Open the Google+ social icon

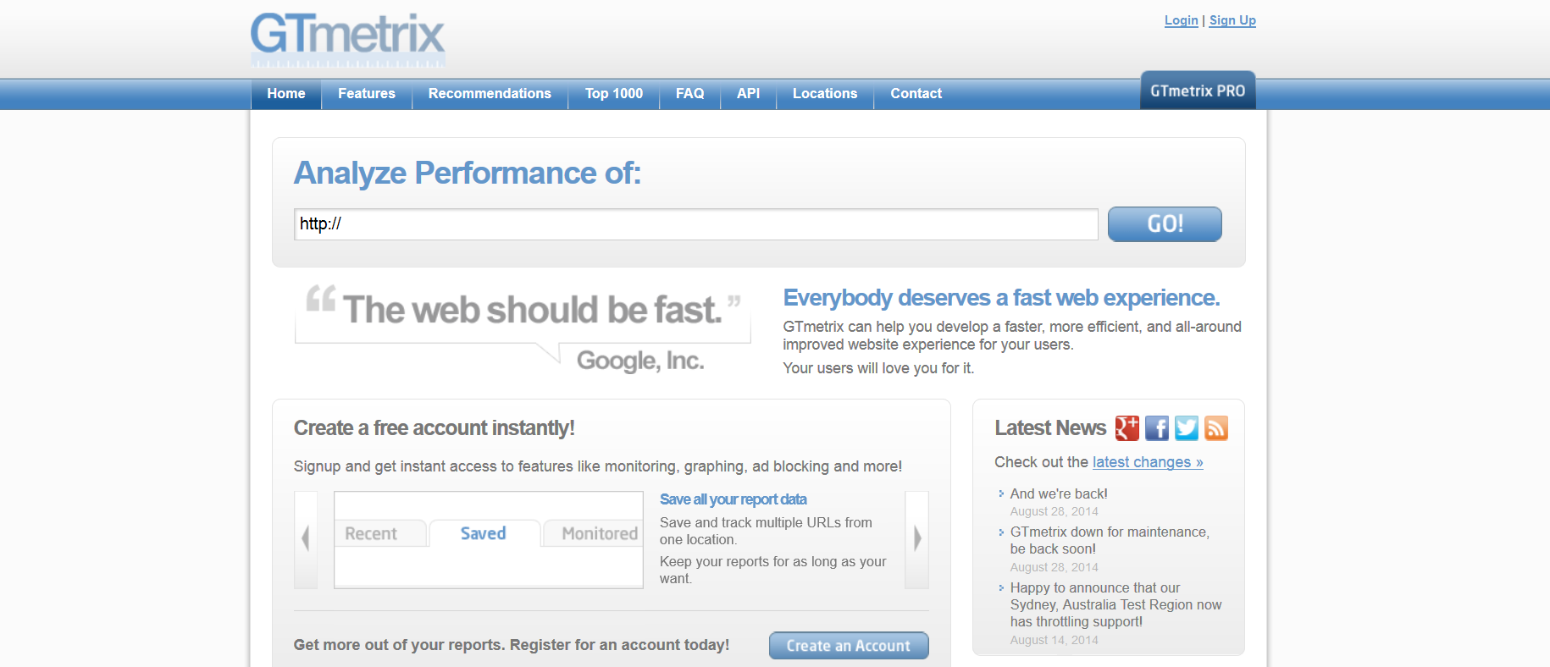pyautogui.click(x=1127, y=428)
